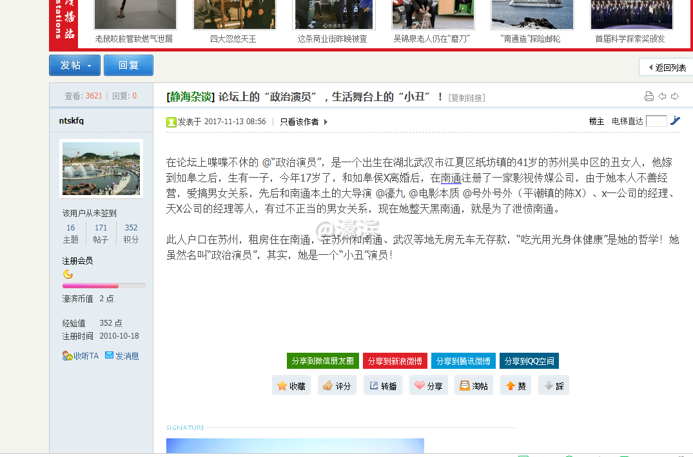Print this thread via the printer icon

pyautogui.click(x=649, y=95)
